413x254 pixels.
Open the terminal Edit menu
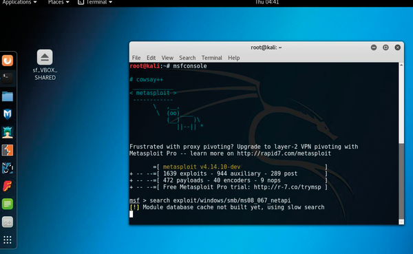click(x=151, y=58)
